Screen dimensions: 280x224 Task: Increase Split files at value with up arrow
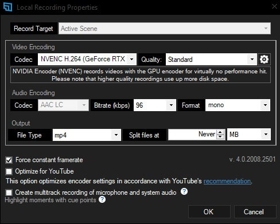tap(220, 132)
